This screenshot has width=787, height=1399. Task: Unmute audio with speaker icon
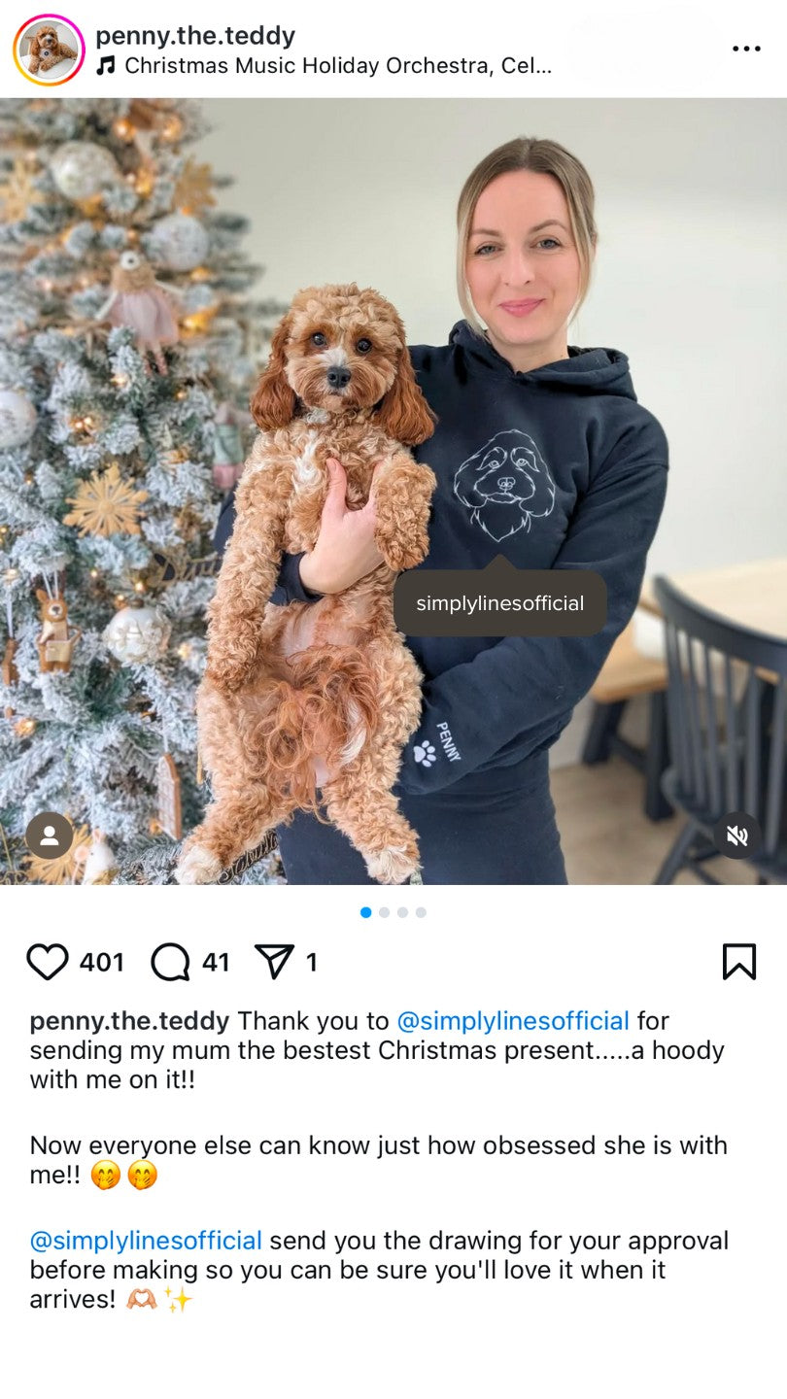click(x=737, y=836)
